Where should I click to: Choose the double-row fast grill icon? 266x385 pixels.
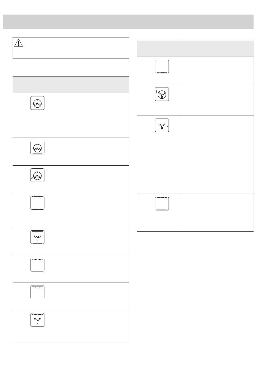point(38,292)
